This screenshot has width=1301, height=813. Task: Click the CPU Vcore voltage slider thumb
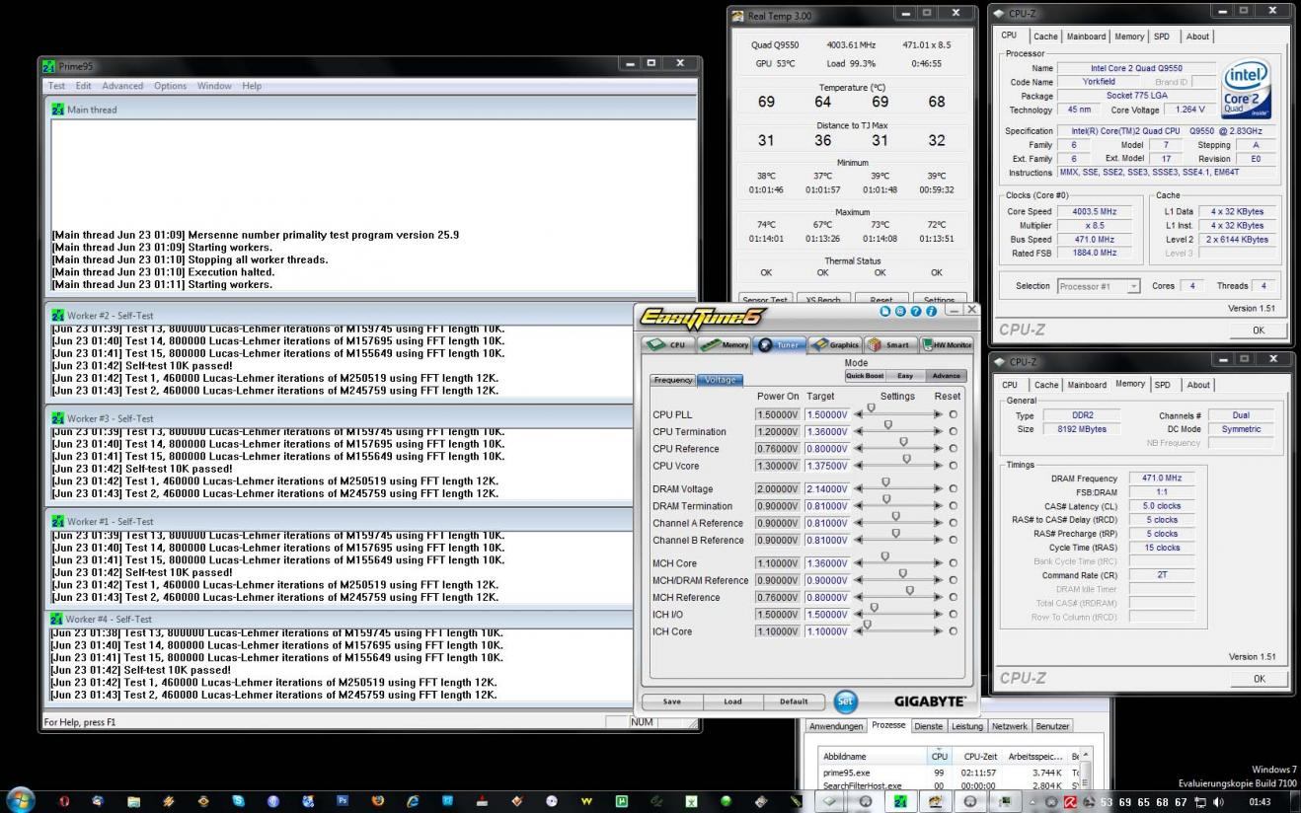coord(906,460)
